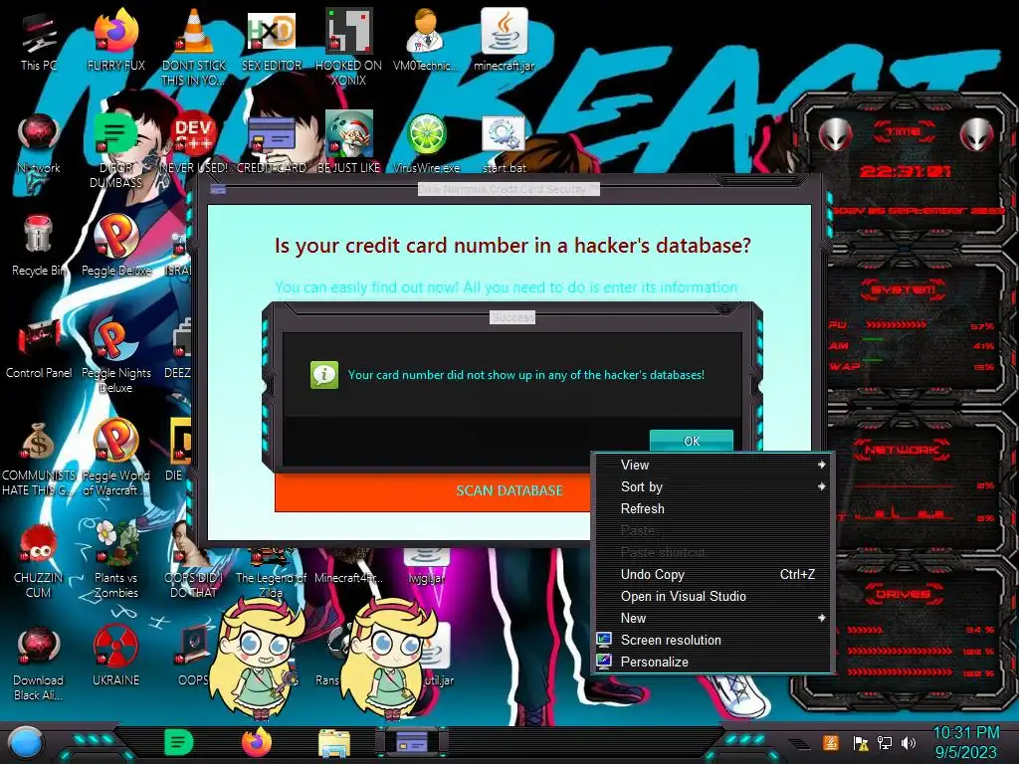The height and width of the screenshot is (764, 1019).
Task: Open the UKRAINE radiation symbol icon
Action: point(115,657)
